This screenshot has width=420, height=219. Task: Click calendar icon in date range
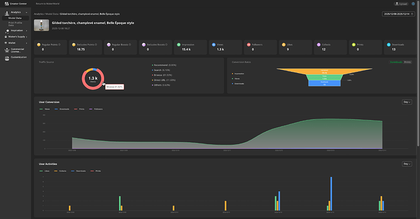point(412,14)
